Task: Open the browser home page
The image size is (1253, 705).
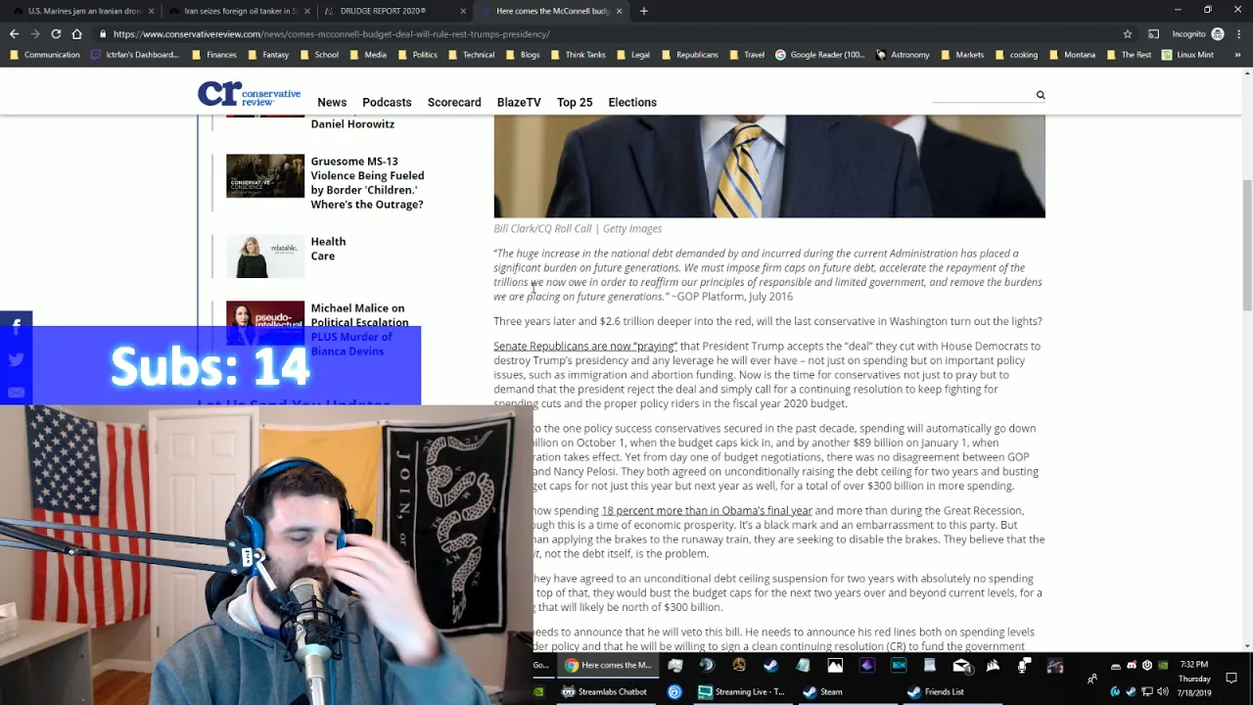Action: (76, 33)
